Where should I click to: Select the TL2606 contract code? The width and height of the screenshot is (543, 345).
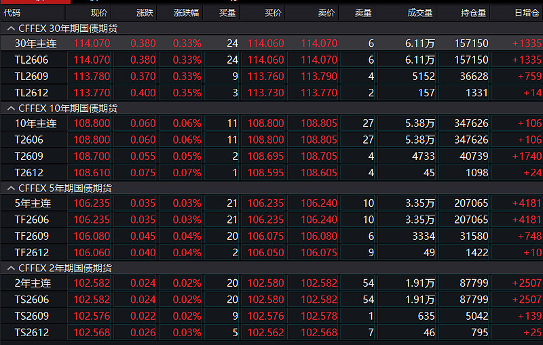[31, 60]
